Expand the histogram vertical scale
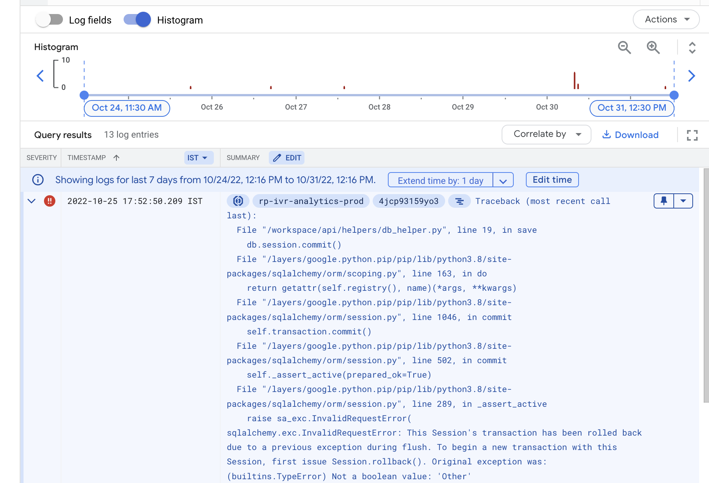Viewport: 709px width, 483px height. pyautogui.click(x=692, y=48)
